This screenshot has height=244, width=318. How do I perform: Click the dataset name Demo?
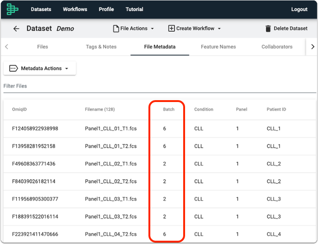click(65, 29)
